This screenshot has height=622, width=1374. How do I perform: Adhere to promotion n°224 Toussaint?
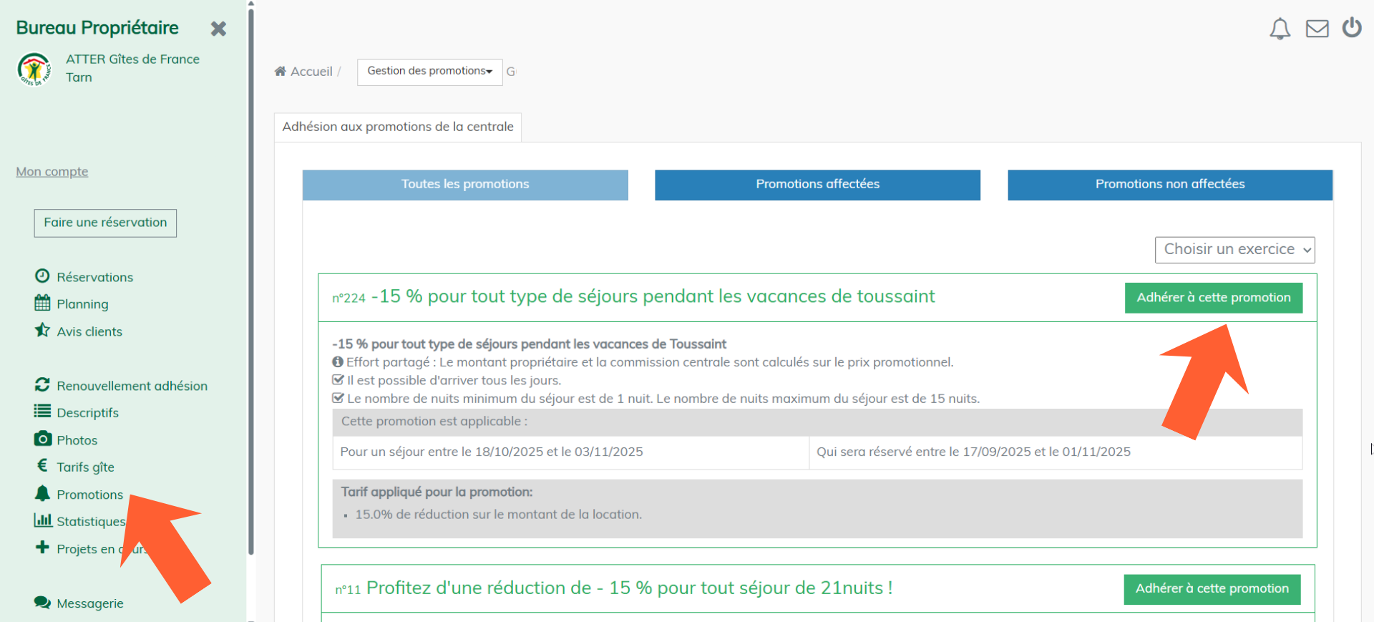(x=1214, y=298)
